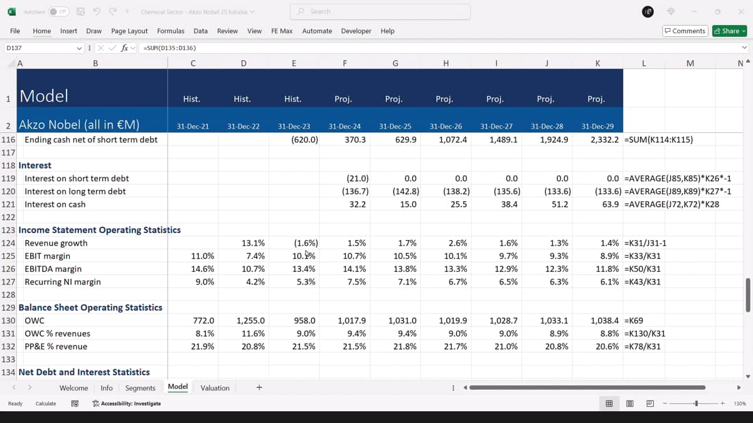This screenshot has height=423, width=753.
Task: Expand the formula bar chevron
Action: tap(745, 48)
